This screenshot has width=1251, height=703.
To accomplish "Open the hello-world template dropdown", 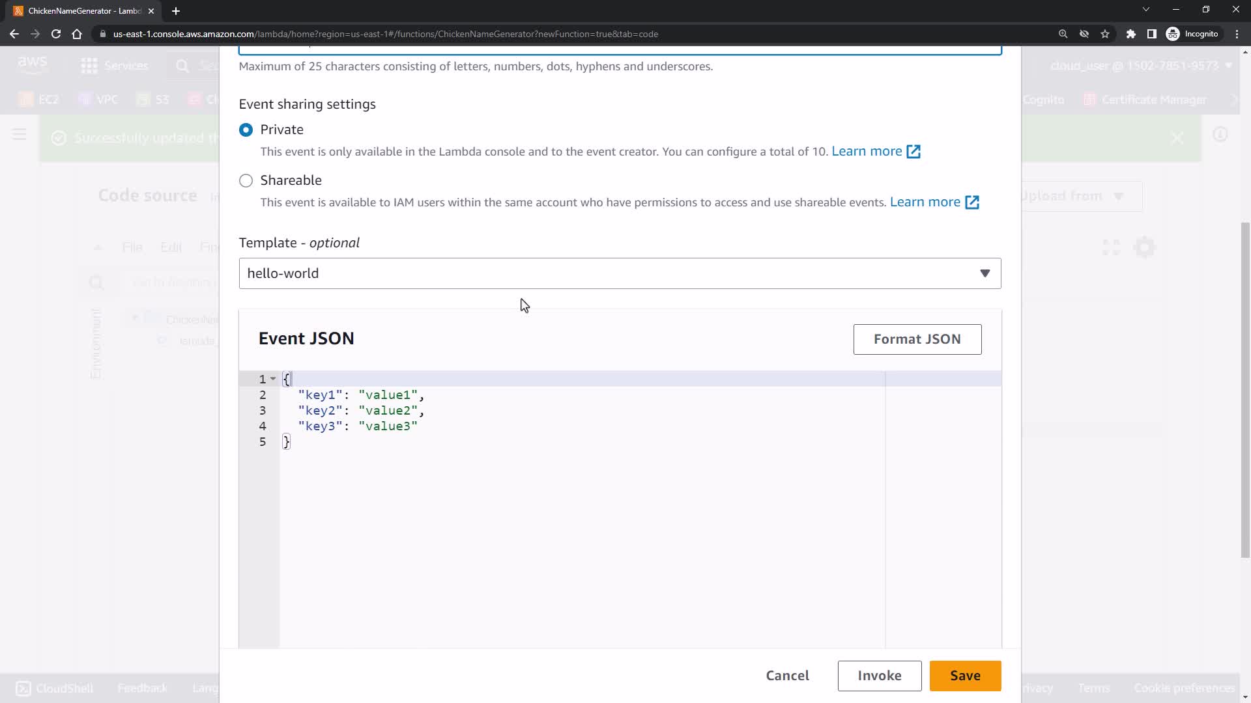I will 619,273.
